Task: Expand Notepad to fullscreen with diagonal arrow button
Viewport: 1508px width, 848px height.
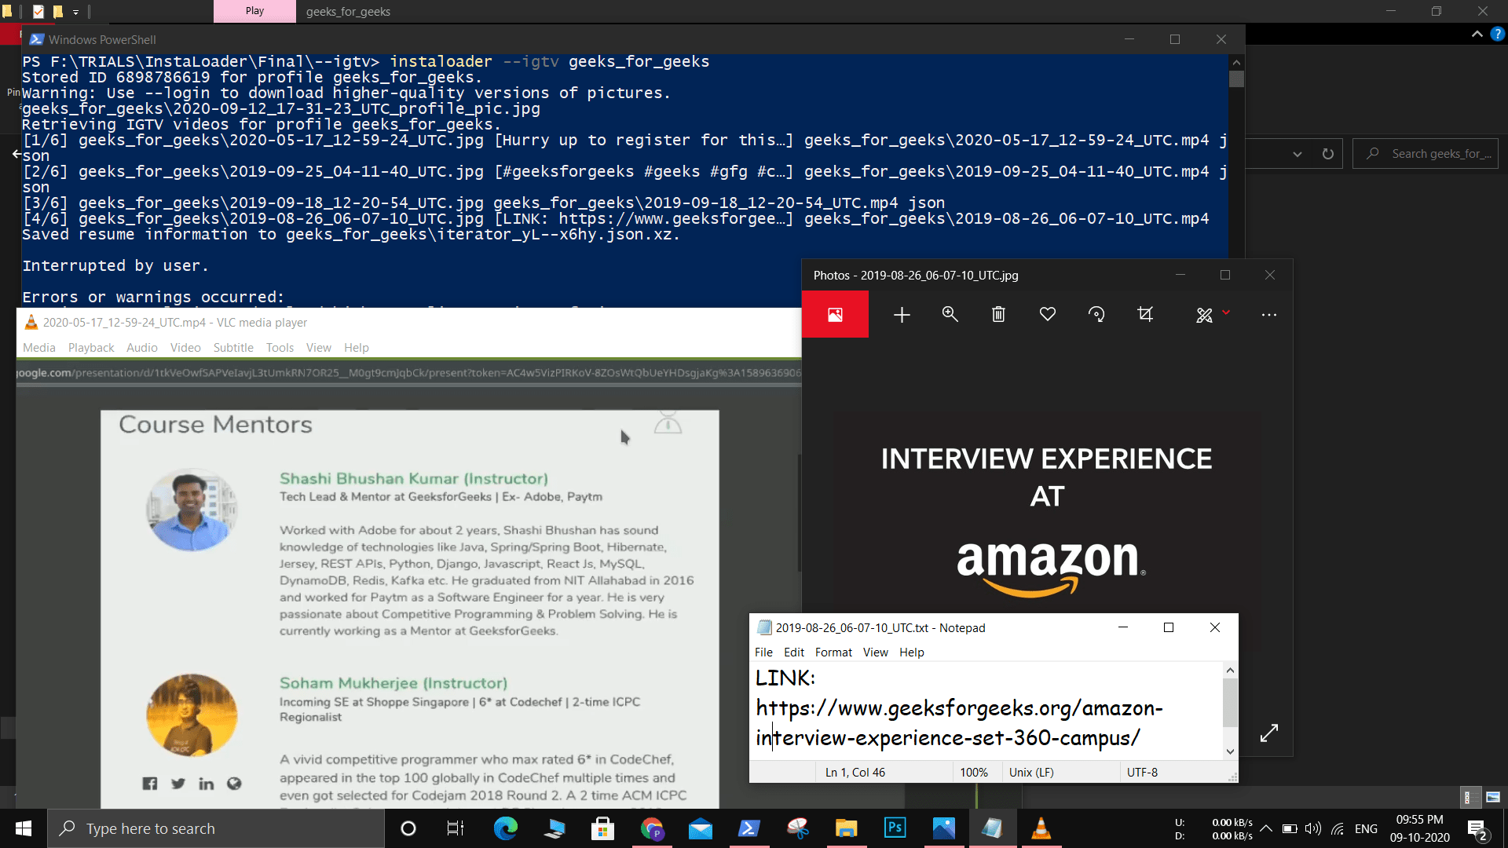Action: tap(1269, 733)
